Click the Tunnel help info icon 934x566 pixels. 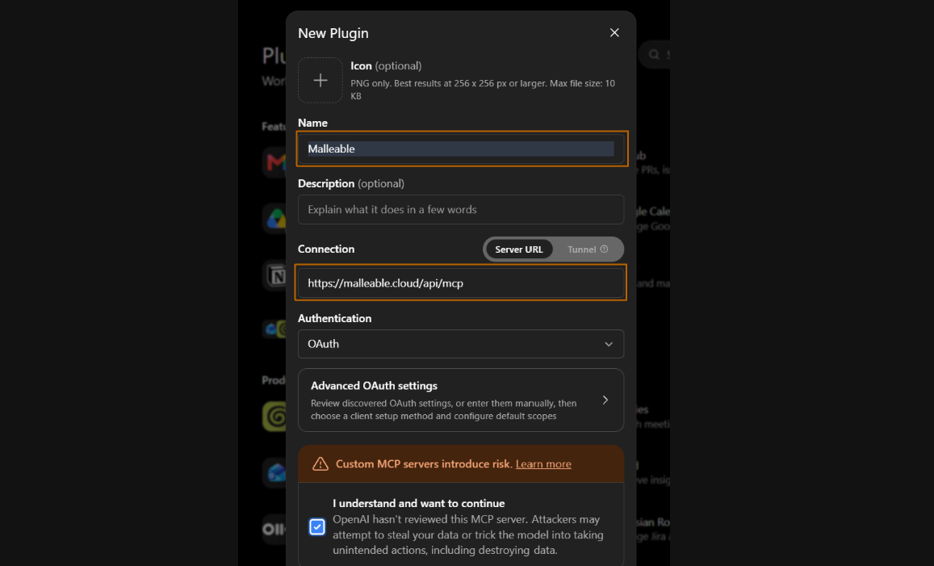(x=604, y=249)
